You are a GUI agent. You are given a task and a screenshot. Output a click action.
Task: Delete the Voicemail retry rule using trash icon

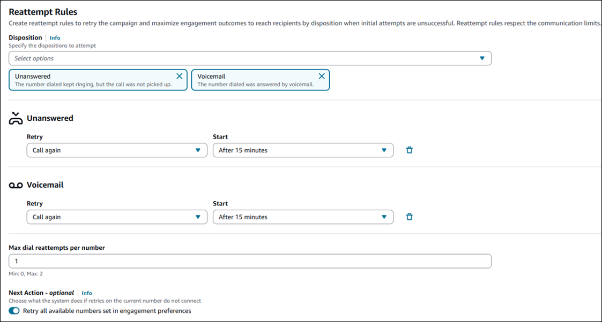tap(409, 217)
